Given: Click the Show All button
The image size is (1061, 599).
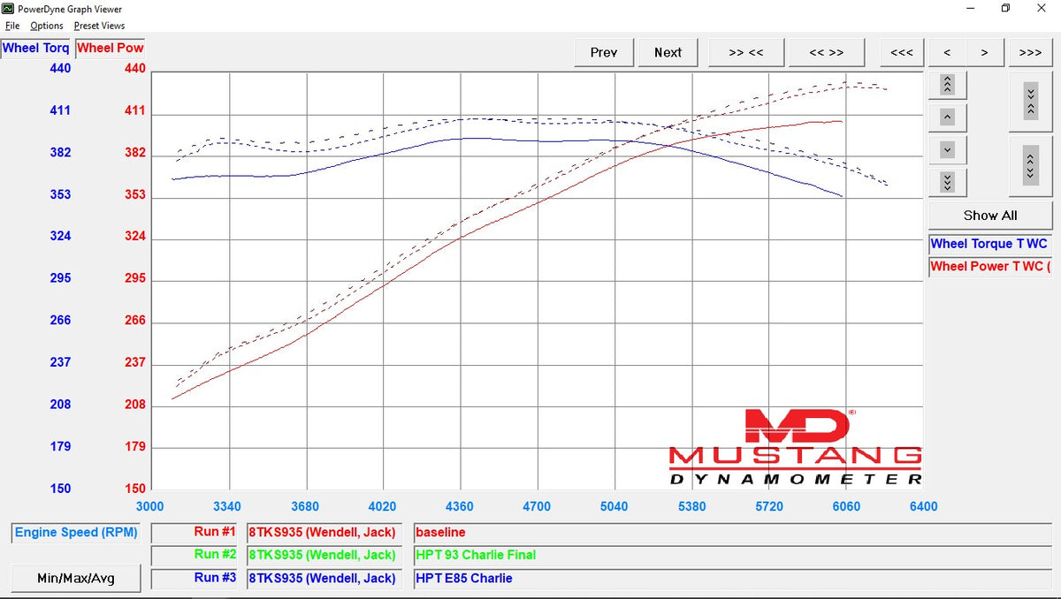Looking at the screenshot, I should (990, 215).
